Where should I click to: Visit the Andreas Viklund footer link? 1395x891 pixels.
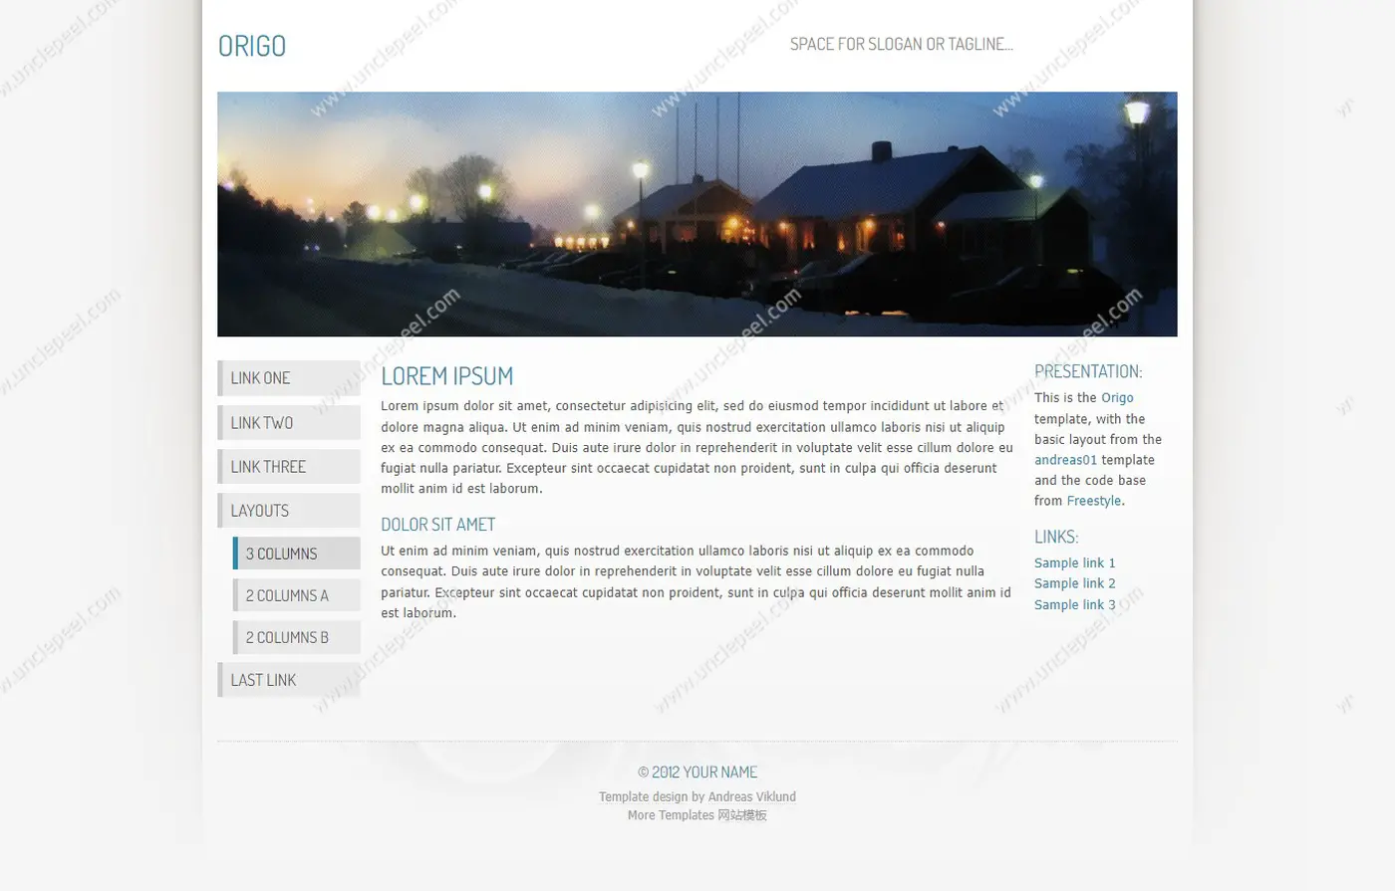coord(751,796)
